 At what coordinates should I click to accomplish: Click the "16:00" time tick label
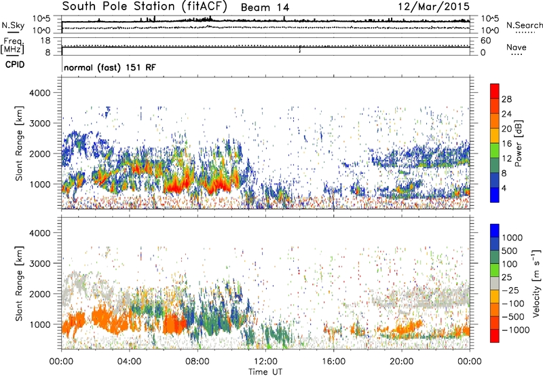[333, 362]
